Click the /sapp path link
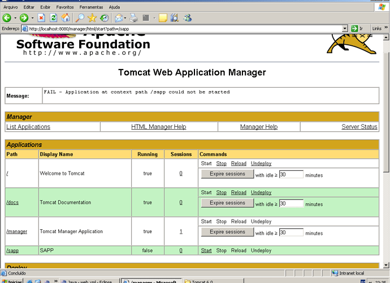The image size is (390, 283). pos(12,251)
